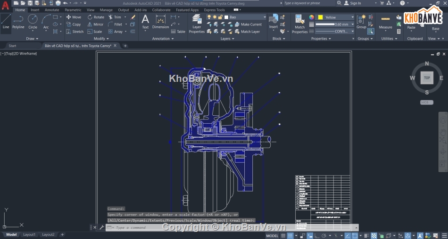Viewport: 448px width, 239px height.
Task: Click the Save icon in quick access toolbar
Action: coord(30,3)
